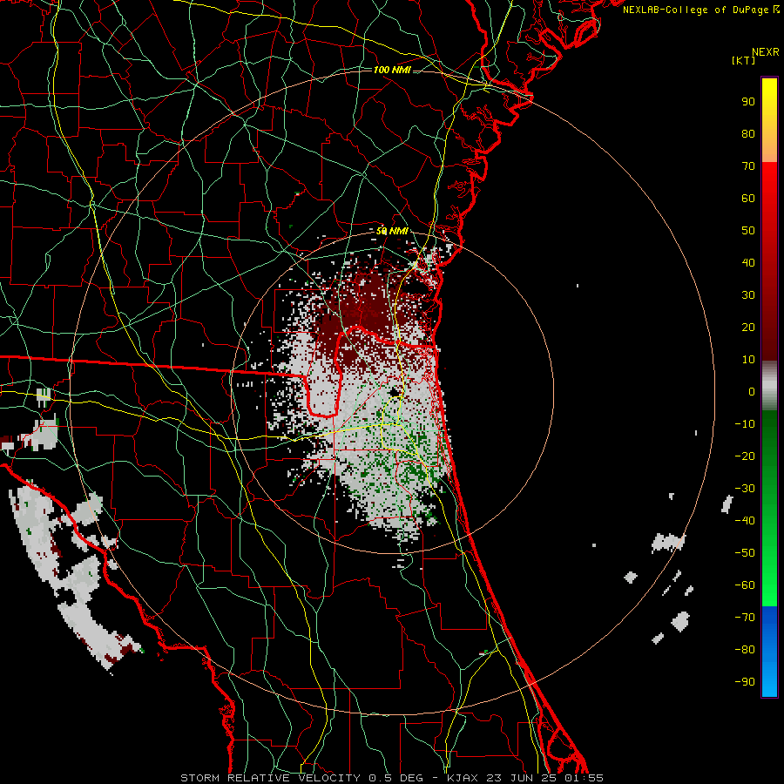Click the 40 value on color scale
784x784 pixels.
[748, 262]
